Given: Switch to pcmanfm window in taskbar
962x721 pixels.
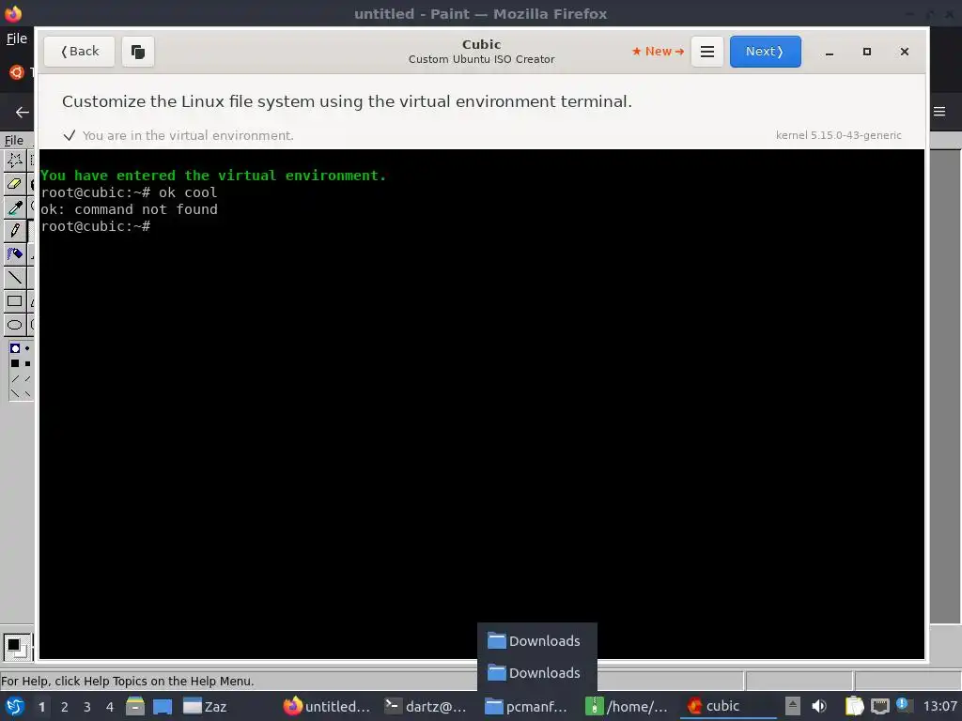Looking at the screenshot, I should coord(526,706).
